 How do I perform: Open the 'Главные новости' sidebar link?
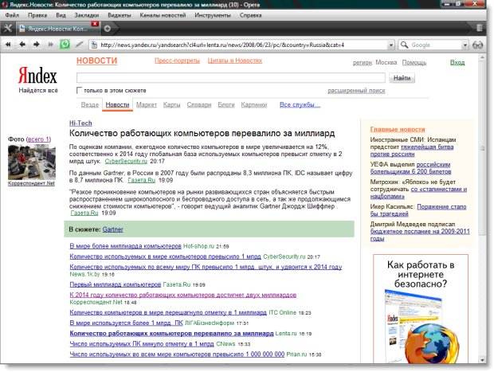[x=398, y=129]
